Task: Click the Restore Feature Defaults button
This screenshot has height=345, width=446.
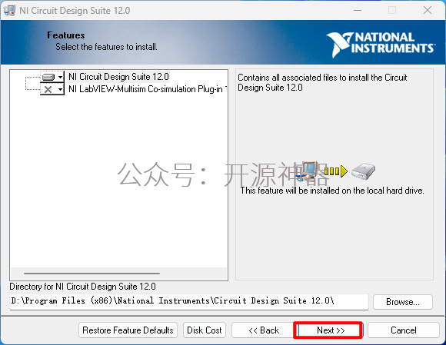Action: [x=128, y=330]
